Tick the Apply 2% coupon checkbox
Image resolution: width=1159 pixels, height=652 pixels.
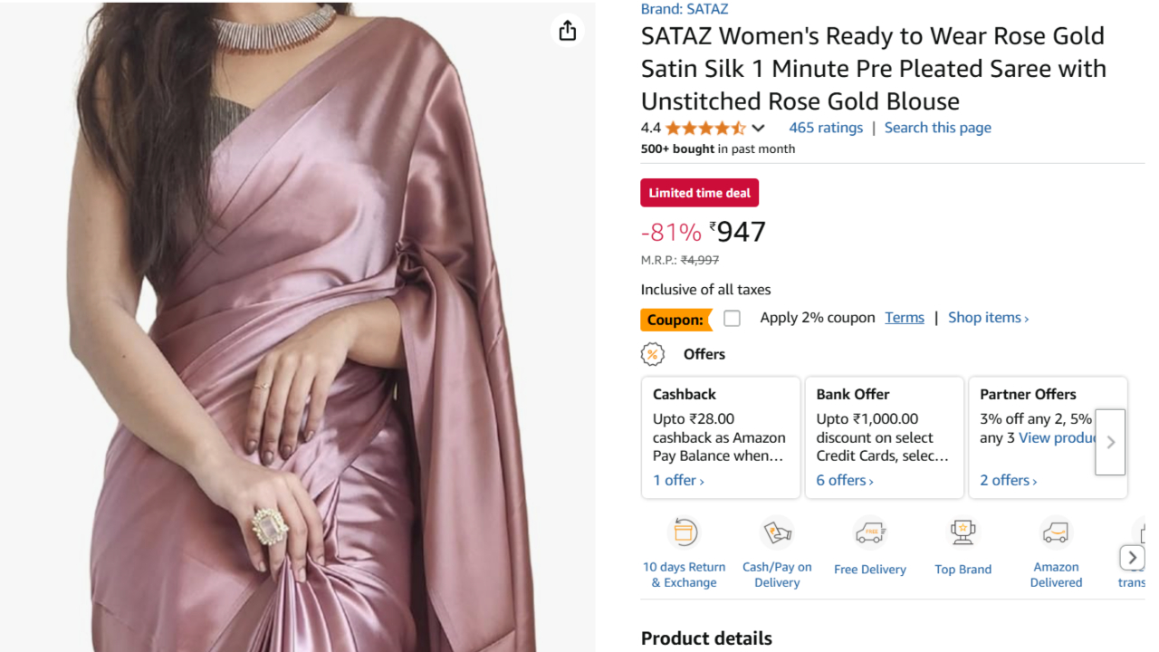tap(732, 318)
